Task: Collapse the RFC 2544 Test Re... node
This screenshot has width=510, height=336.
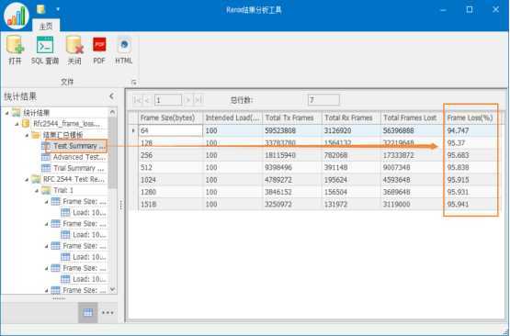Action: 27,179
